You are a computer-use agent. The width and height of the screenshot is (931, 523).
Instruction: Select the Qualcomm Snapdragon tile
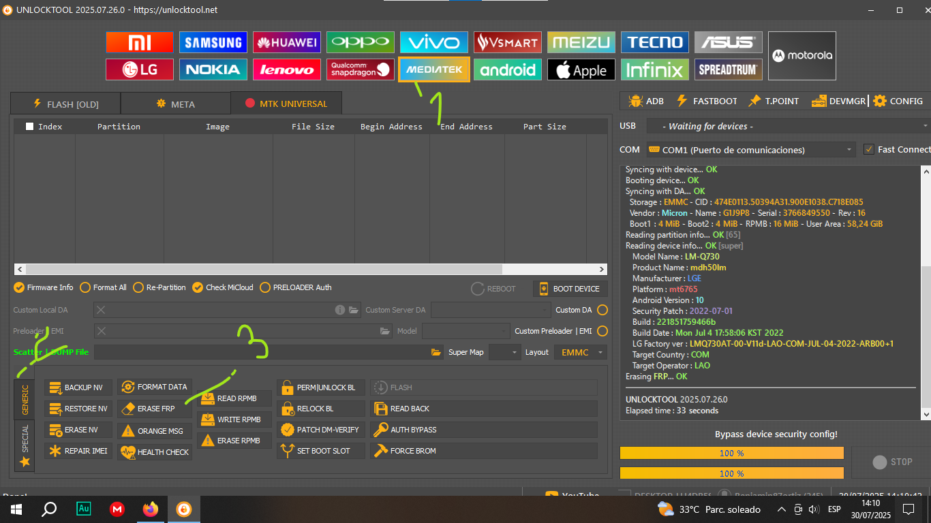[x=361, y=69]
